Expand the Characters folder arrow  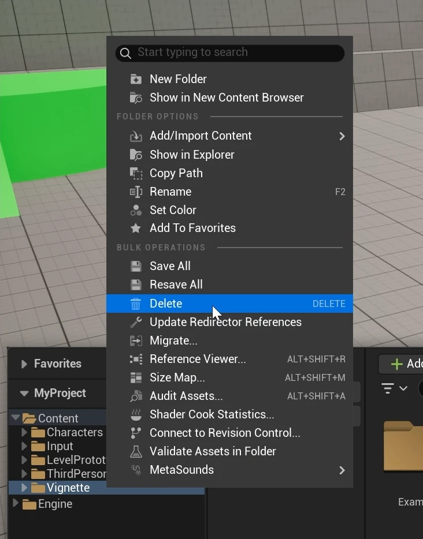[x=24, y=432]
